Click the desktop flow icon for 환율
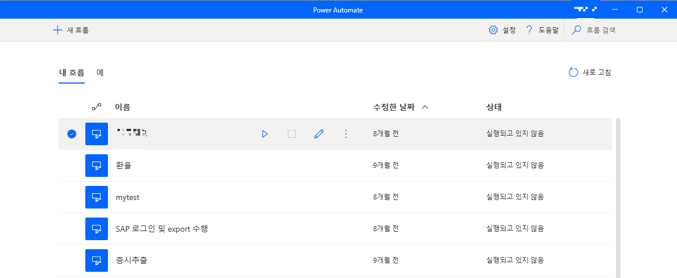 [x=97, y=166]
